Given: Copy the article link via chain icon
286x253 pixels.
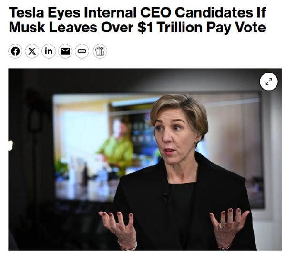Looking at the screenshot, I should click(82, 51).
